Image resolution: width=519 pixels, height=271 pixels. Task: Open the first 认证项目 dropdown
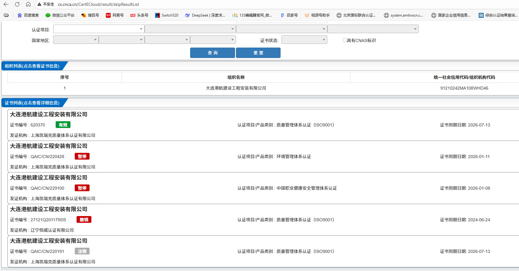click(99, 29)
